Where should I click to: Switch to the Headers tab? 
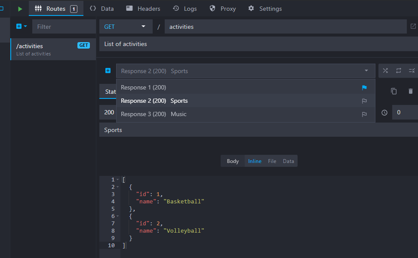143,9
